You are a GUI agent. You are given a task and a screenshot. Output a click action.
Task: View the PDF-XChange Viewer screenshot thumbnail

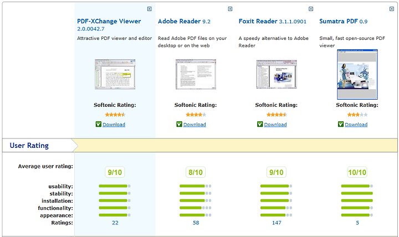coord(115,74)
